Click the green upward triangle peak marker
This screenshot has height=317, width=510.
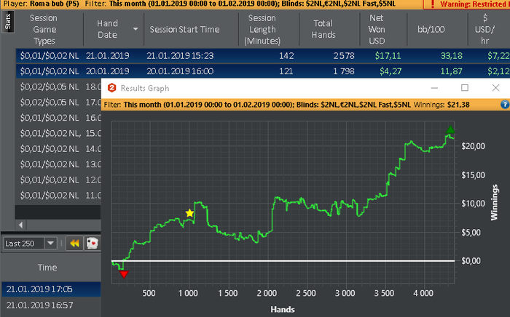click(450, 129)
